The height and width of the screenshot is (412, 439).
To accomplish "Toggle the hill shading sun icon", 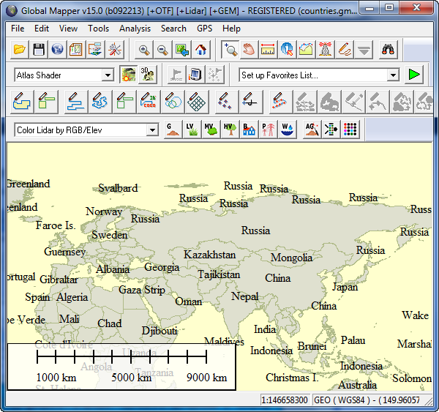I will tap(129, 75).
